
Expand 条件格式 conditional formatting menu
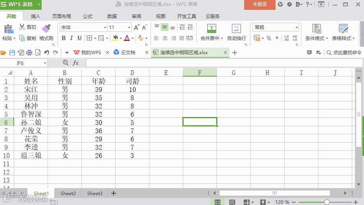(327, 38)
